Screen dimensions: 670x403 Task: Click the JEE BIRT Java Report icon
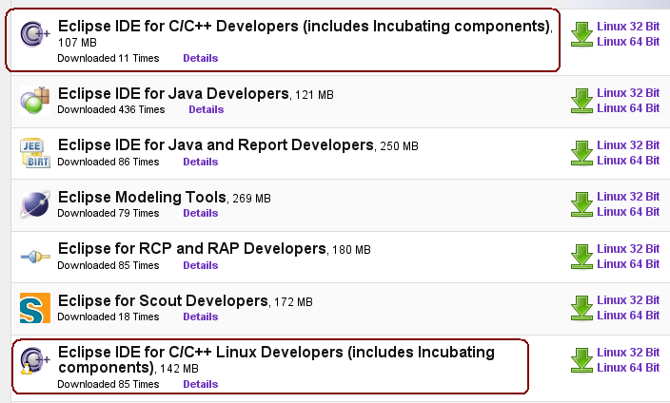pyautogui.click(x=34, y=152)
